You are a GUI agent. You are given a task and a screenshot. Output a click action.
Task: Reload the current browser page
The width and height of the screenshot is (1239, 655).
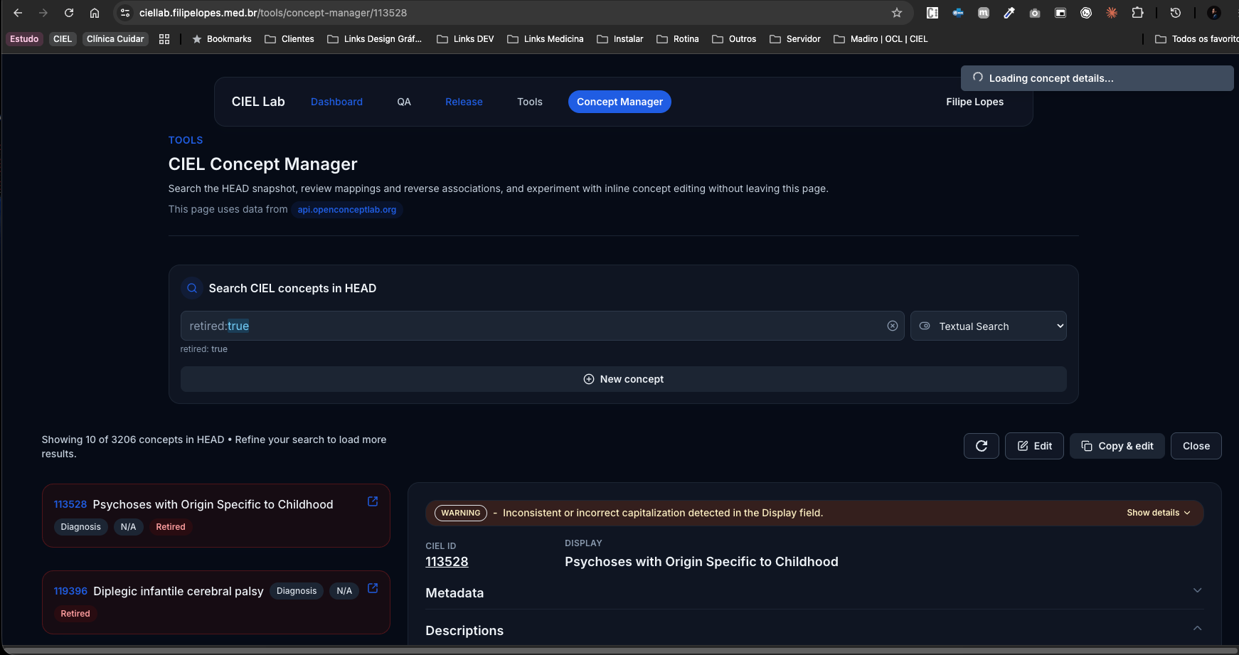click(x=69, y=13)
